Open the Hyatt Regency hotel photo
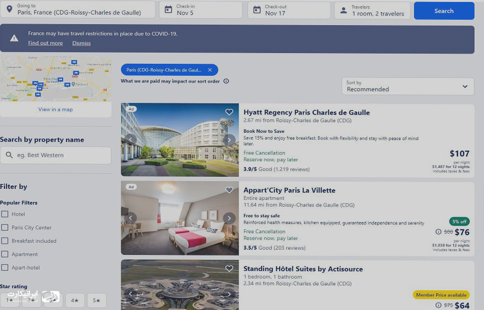 pyautogui.click(x=180, y=140)
